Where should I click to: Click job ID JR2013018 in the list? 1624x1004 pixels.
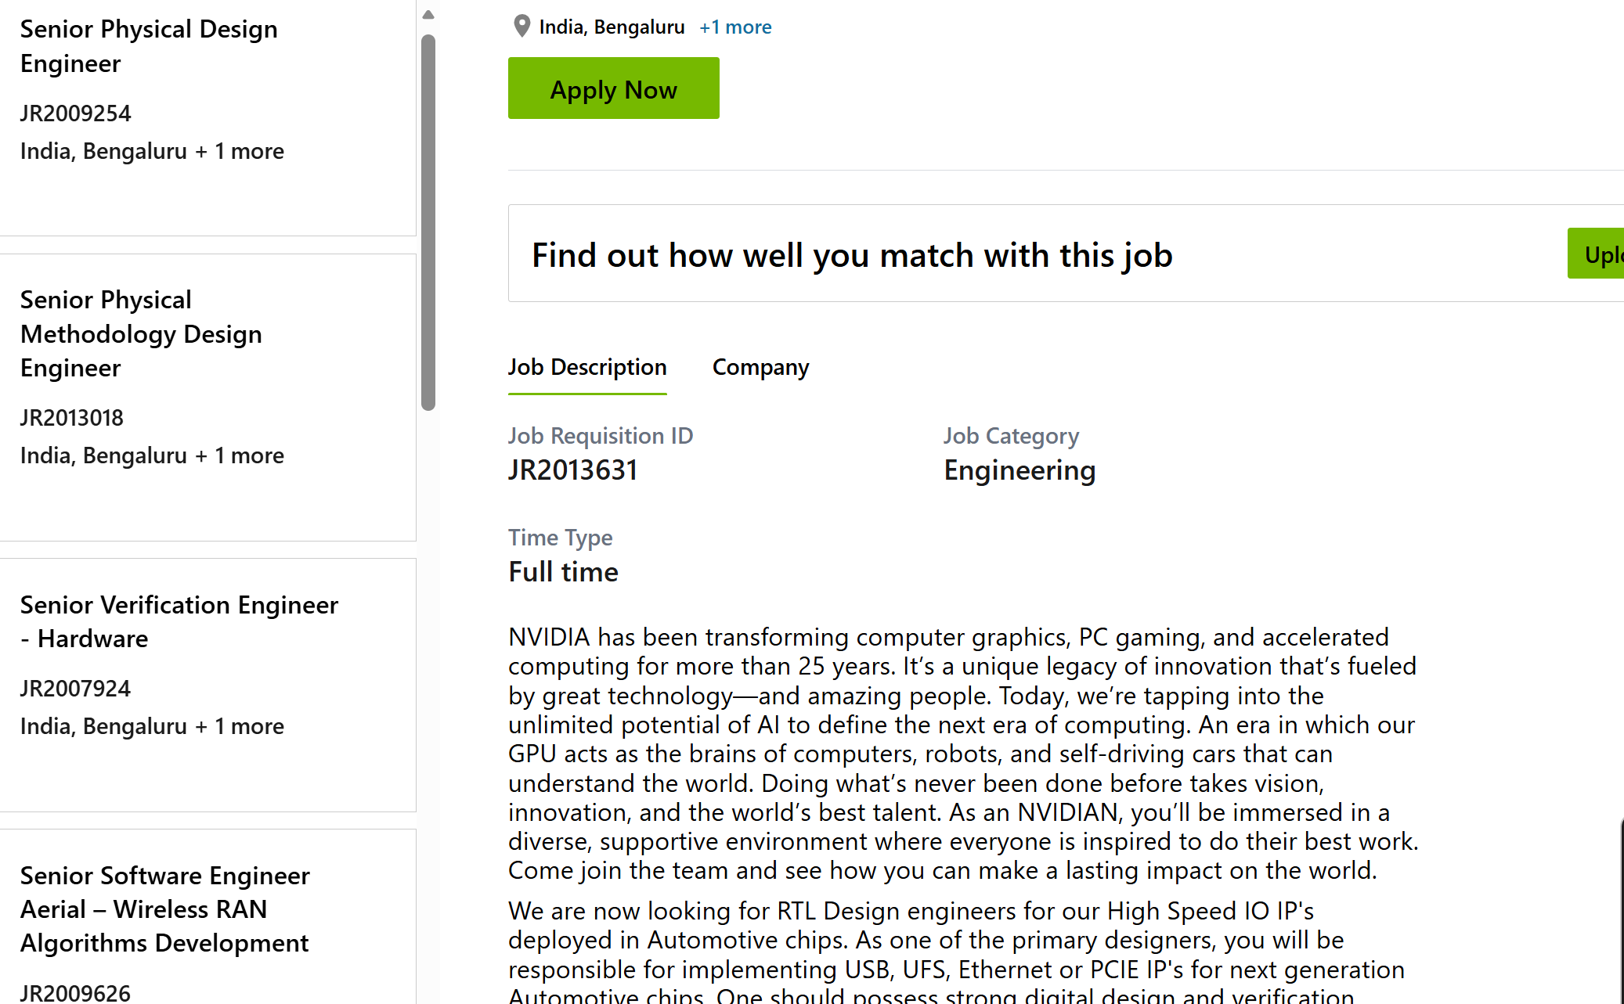pos(72,418)
